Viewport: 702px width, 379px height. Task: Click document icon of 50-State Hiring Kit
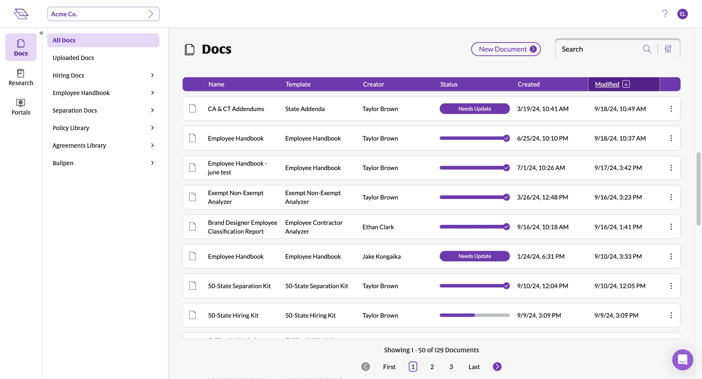click(193, 315)
